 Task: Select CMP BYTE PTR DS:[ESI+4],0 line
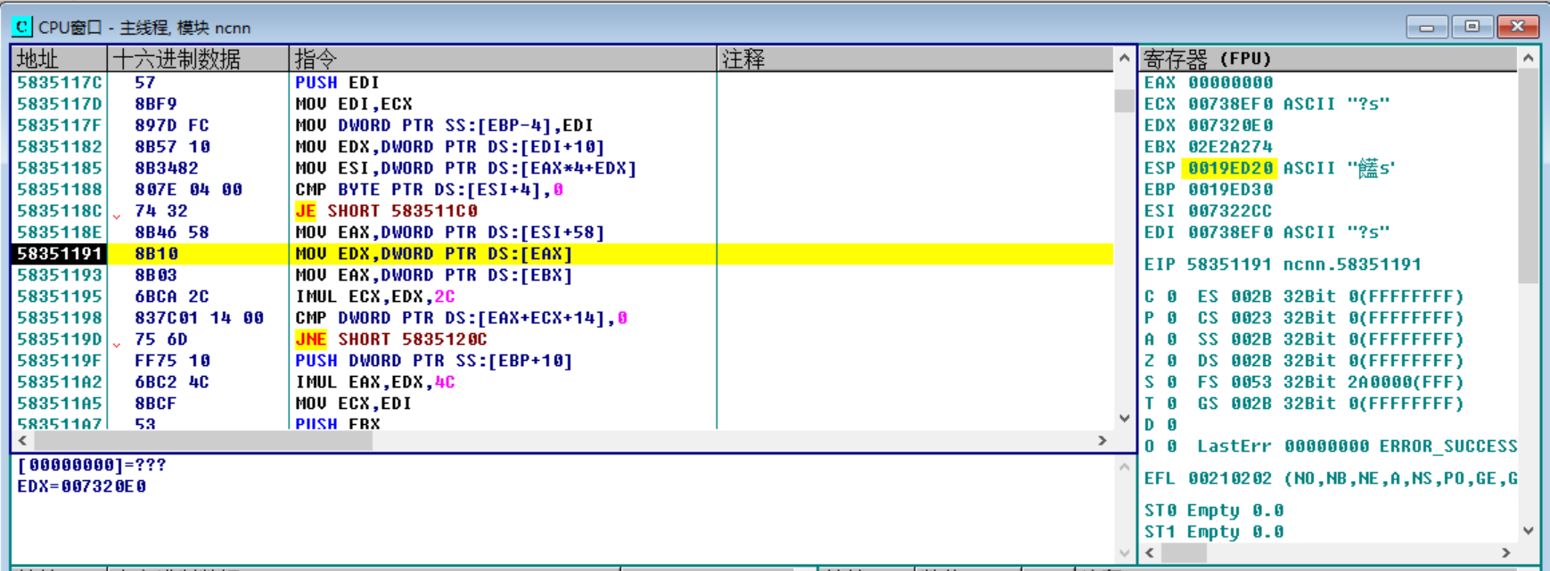click(x=430, y=190)
